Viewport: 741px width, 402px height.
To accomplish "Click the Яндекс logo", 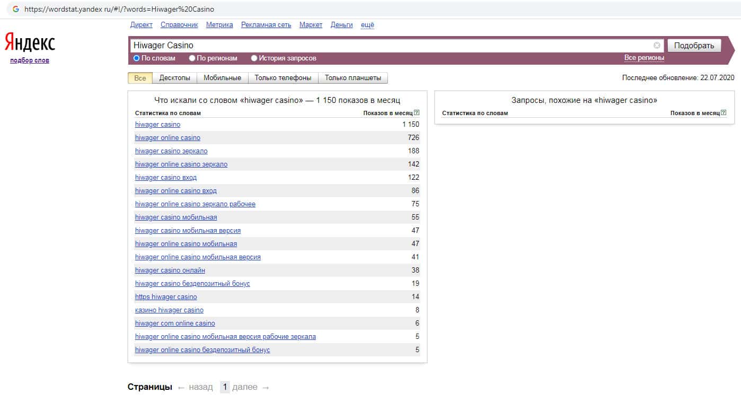I will (30, 42).
